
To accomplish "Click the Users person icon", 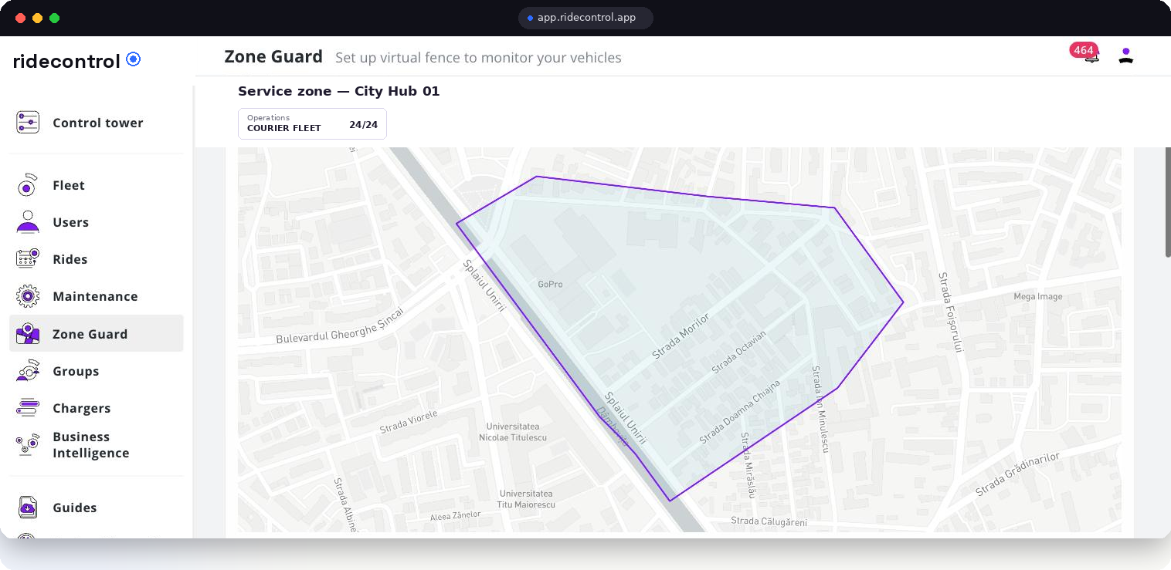I will point(28,222).
